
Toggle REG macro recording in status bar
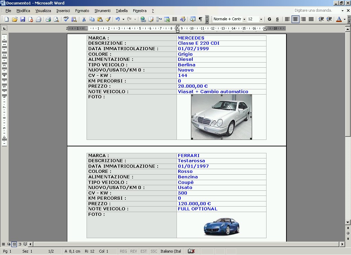click(x=123, y=251)
